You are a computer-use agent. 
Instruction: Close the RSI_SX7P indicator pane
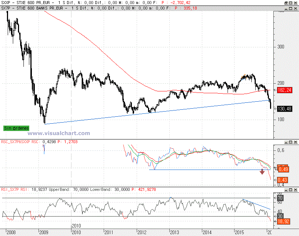point(295,190)
